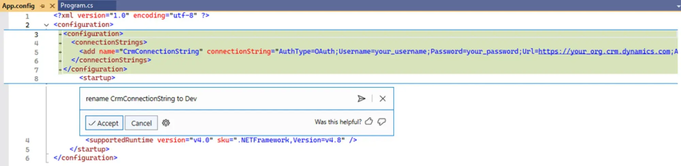Click the supportedRuntime element line

(x=221, y=140)
